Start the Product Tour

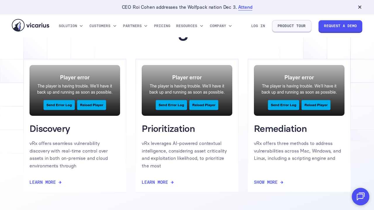(x=291, y=26)
